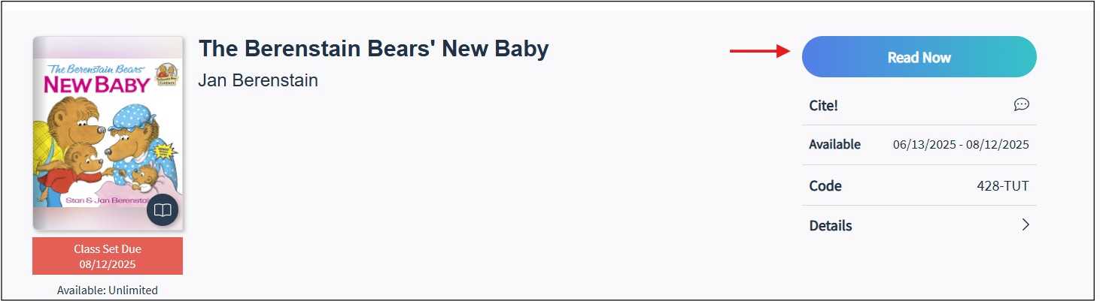Screen dimensions: 1100x301
Task: Open the Details row label
Action: (831, 225)
